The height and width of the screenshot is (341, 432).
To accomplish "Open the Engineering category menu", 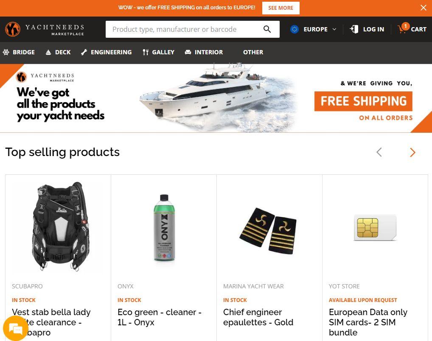I will click(107, 52).
